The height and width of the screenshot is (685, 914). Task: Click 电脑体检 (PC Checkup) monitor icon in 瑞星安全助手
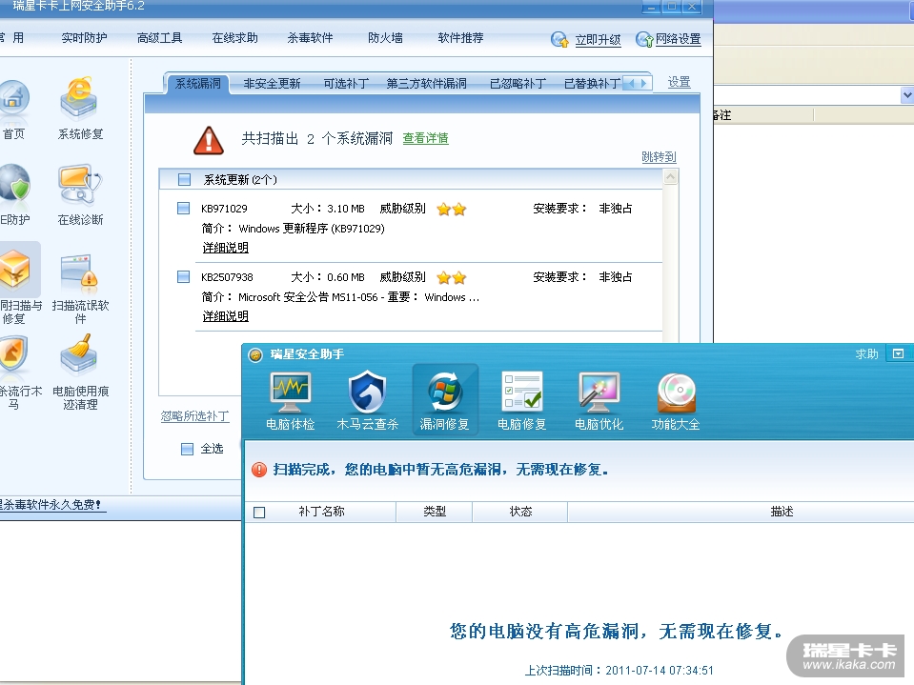[291, 393]
